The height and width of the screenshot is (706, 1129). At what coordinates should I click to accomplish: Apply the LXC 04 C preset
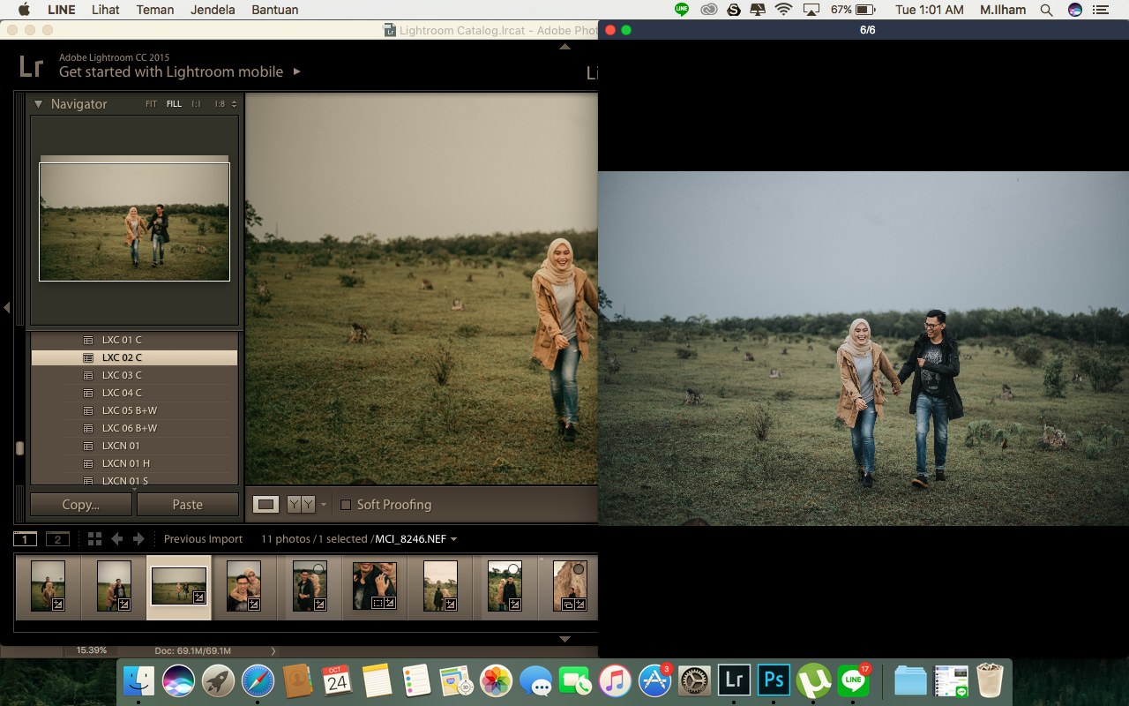pyautogui.click(x=134, y=393)
